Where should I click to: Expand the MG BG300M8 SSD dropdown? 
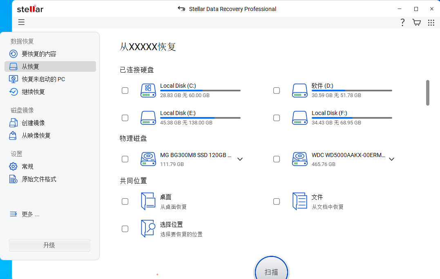240,159
